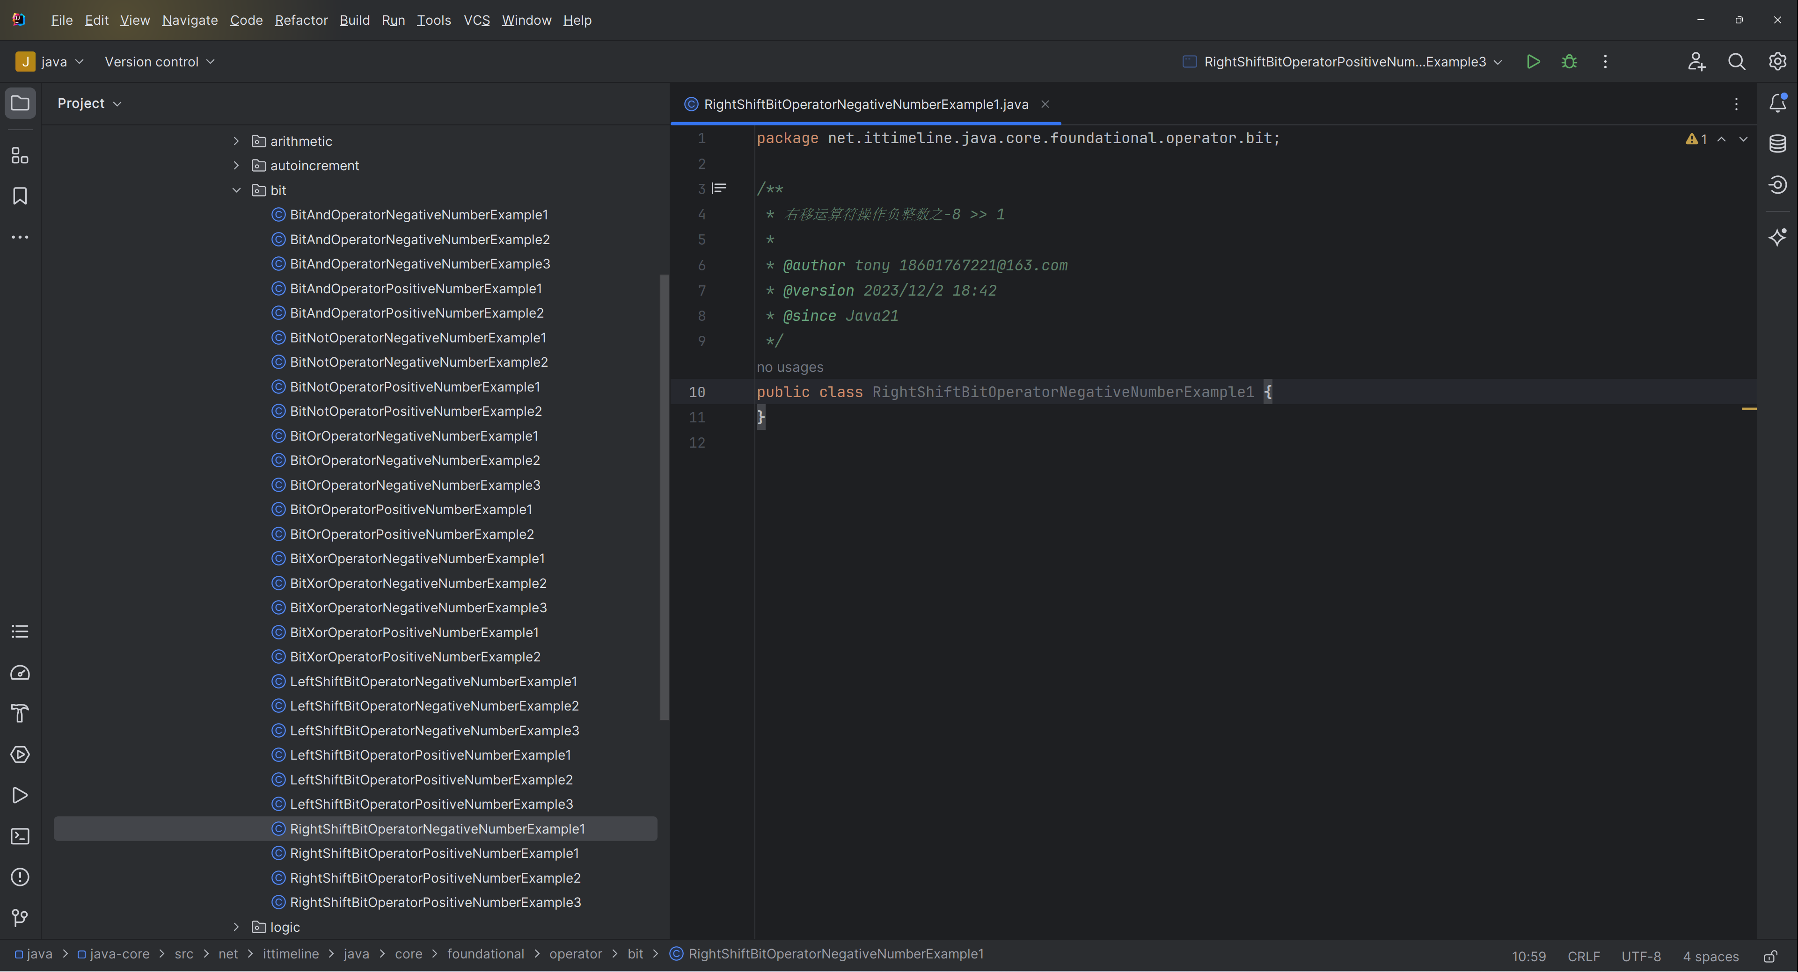1798x972 pixels.
Task: Close the RightShiftBitOperatorNegativeNumberExample1.java tab
Action: [1045, 104]
